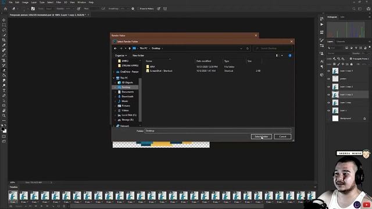Open the Edit Toolbar three-dots button
The height and width of the screenshot is (209, 372).
coord(4,120)
